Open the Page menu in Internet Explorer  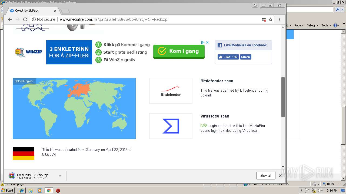[299, 25]
